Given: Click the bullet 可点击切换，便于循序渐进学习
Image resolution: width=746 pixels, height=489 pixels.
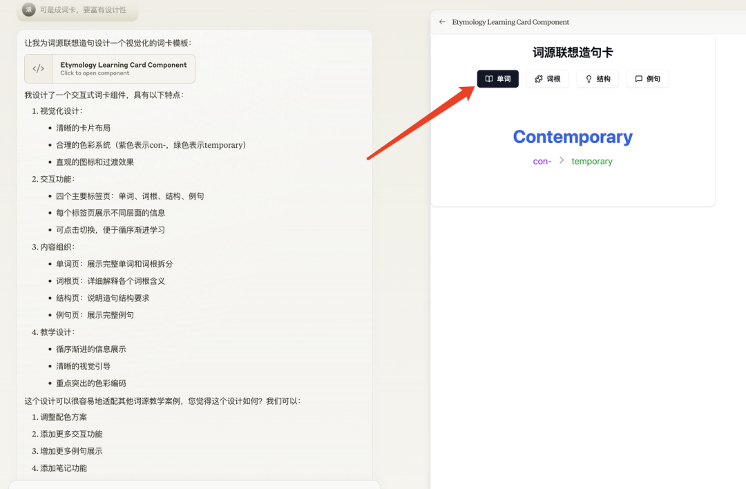Looking at the screenshot, I should click(111, 230).
